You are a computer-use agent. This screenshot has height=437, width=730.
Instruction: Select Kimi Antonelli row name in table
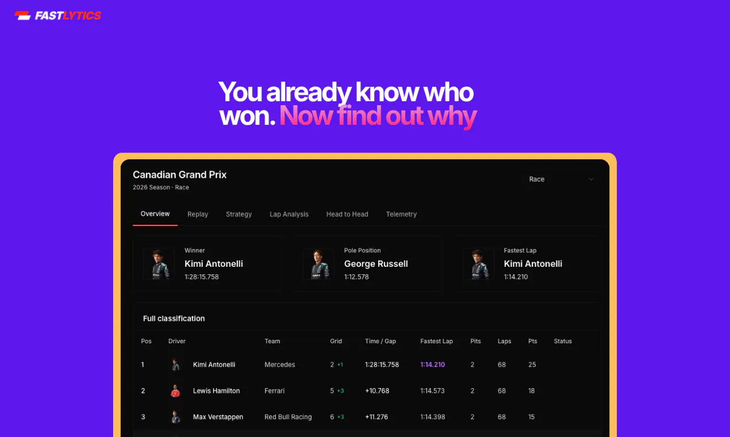pos(214,365)
